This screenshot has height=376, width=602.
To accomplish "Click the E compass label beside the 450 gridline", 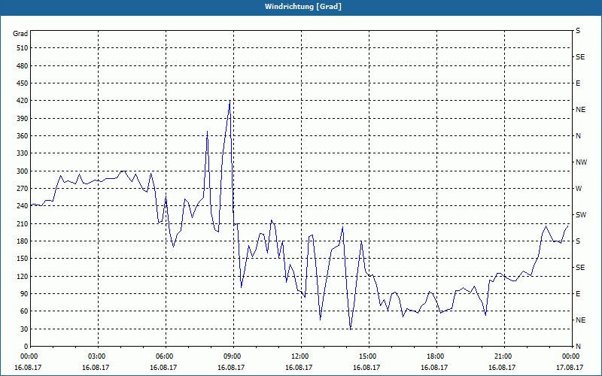I will [x=578, y=83].
